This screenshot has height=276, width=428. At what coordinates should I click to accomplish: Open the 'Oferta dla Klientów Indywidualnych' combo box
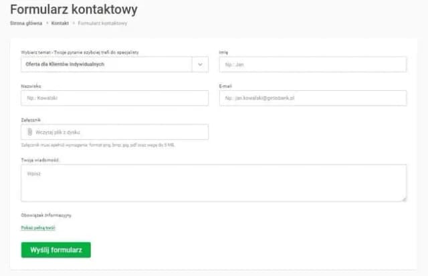point(107,64)
